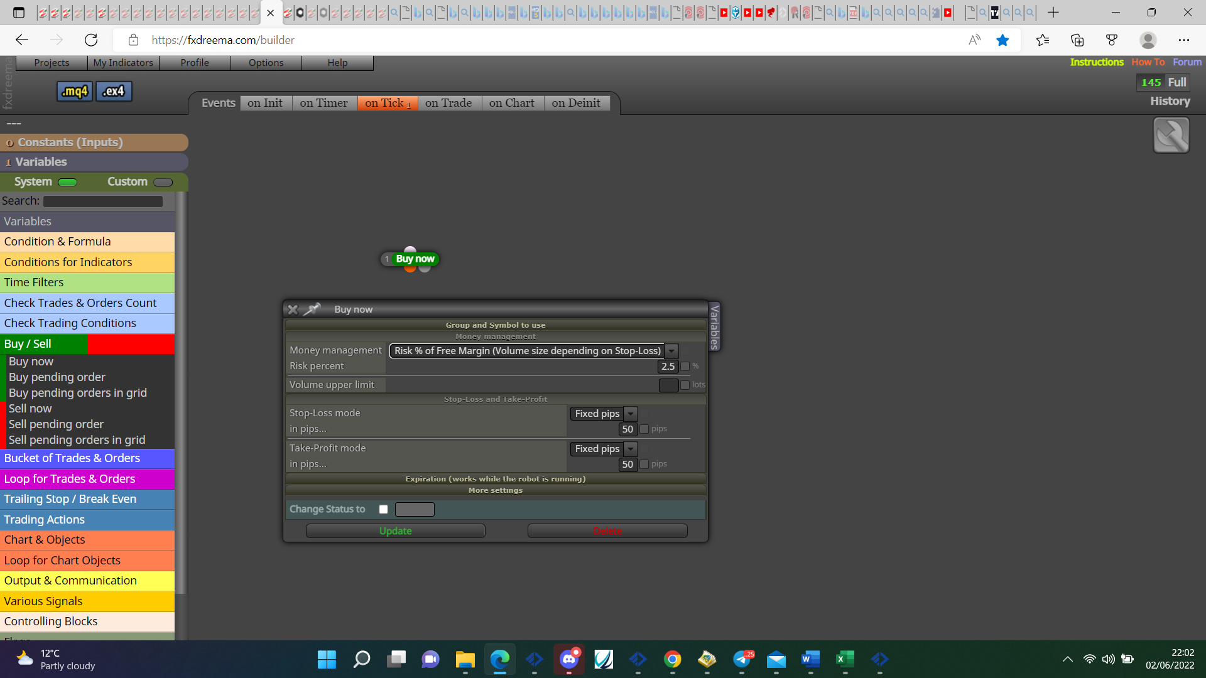This screenshot has height=678, width=1206.
Task: Open the Projects menu
Action: click(x=52, y=63)
